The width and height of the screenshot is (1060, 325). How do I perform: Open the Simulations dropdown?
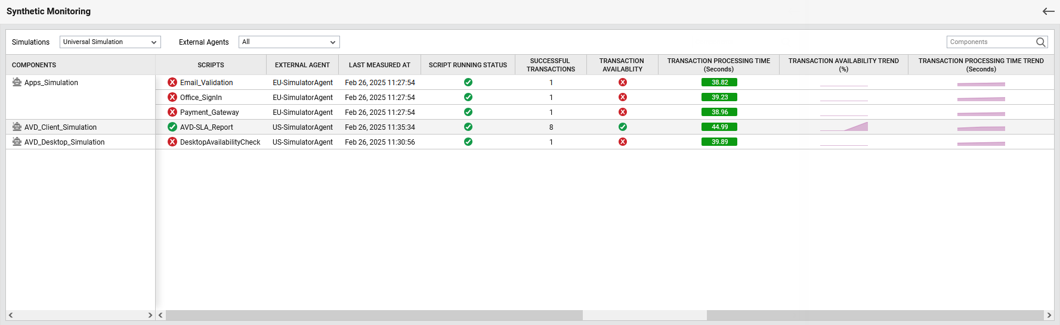point(110,42)
